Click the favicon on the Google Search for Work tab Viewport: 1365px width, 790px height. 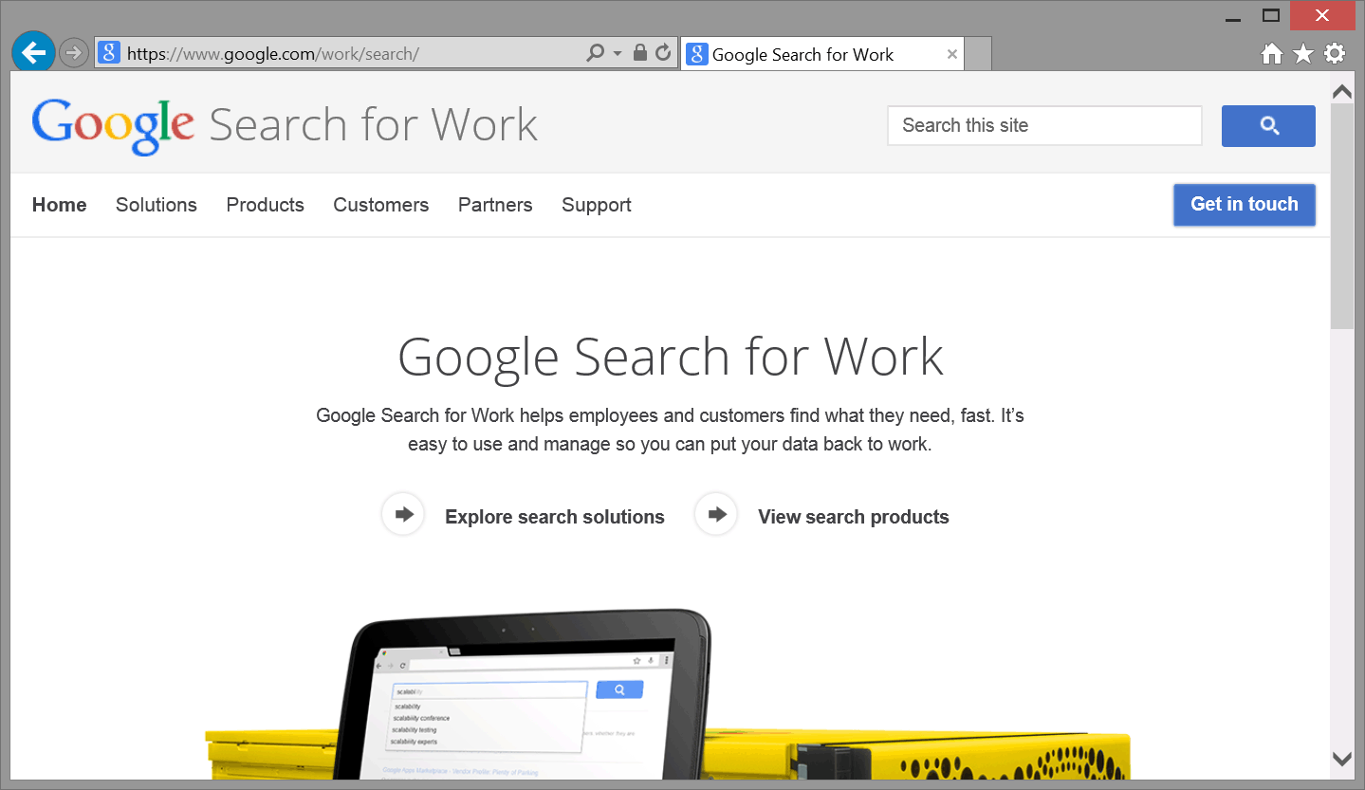point(697,54)
